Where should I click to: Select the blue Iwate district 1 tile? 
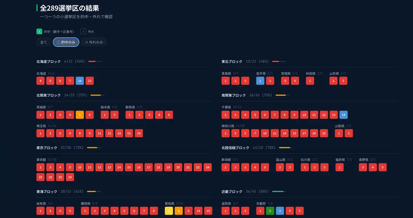point(260,81)
